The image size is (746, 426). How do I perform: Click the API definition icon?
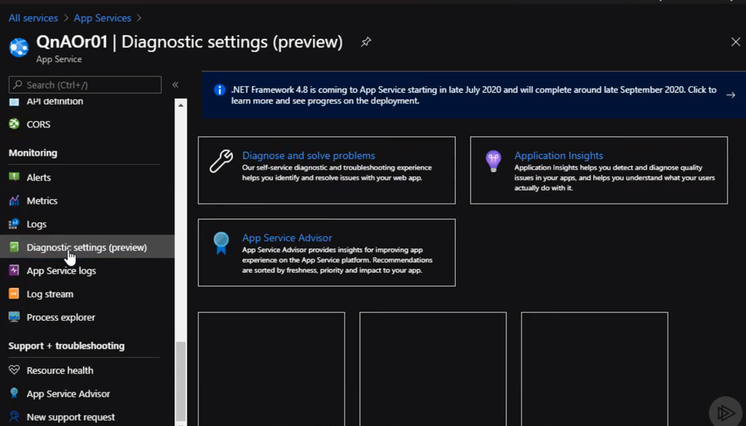tap(14, 102)
